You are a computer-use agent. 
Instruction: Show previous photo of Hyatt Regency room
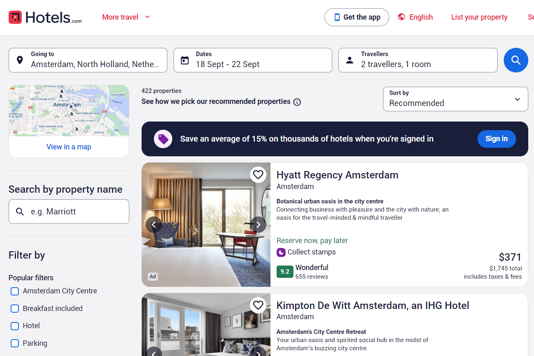tap(154, 225)
